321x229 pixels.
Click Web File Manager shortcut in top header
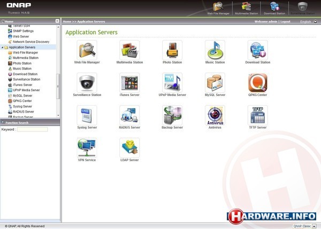[x=218, y=8]
